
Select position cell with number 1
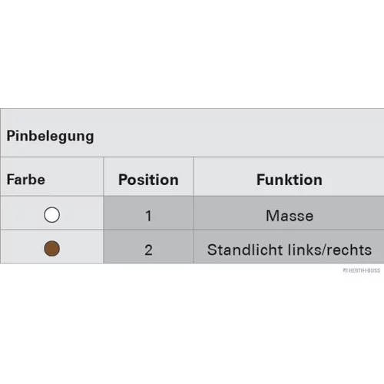coord(148,213)
